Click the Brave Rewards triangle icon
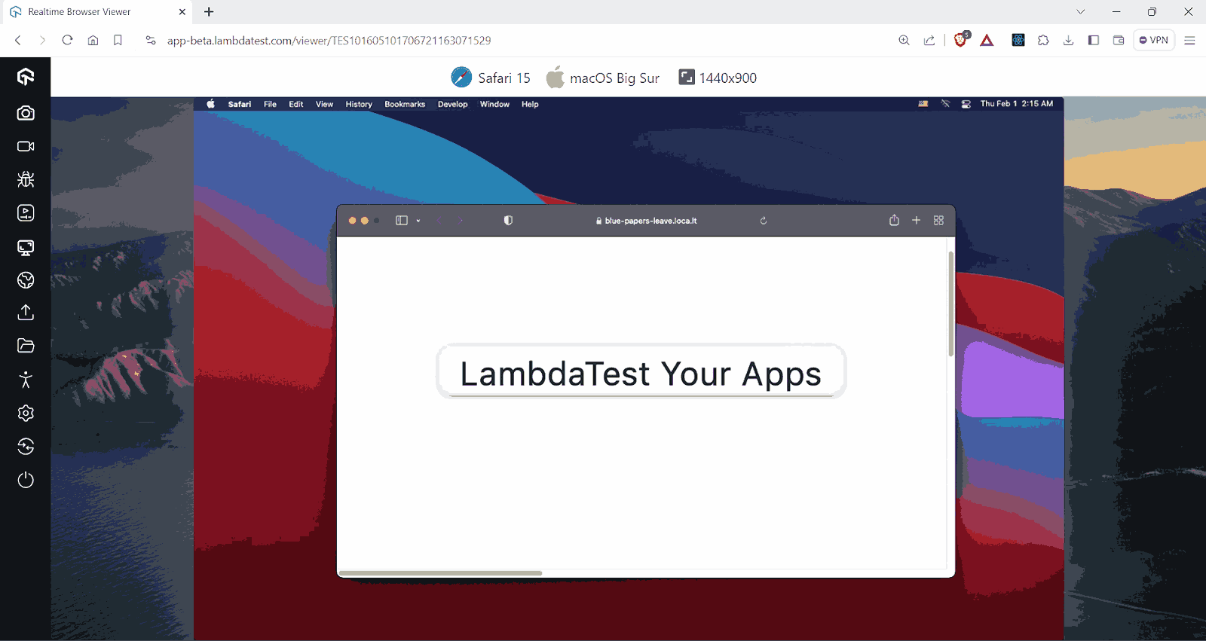The image size is (1206, 641). click(987, 41)
